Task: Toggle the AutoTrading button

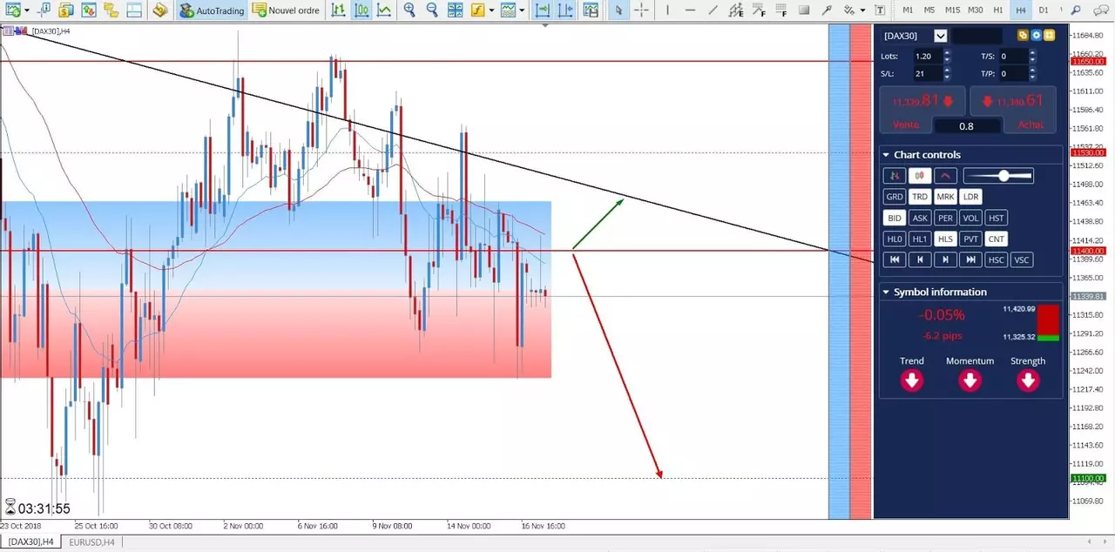Action: (212, 10)
